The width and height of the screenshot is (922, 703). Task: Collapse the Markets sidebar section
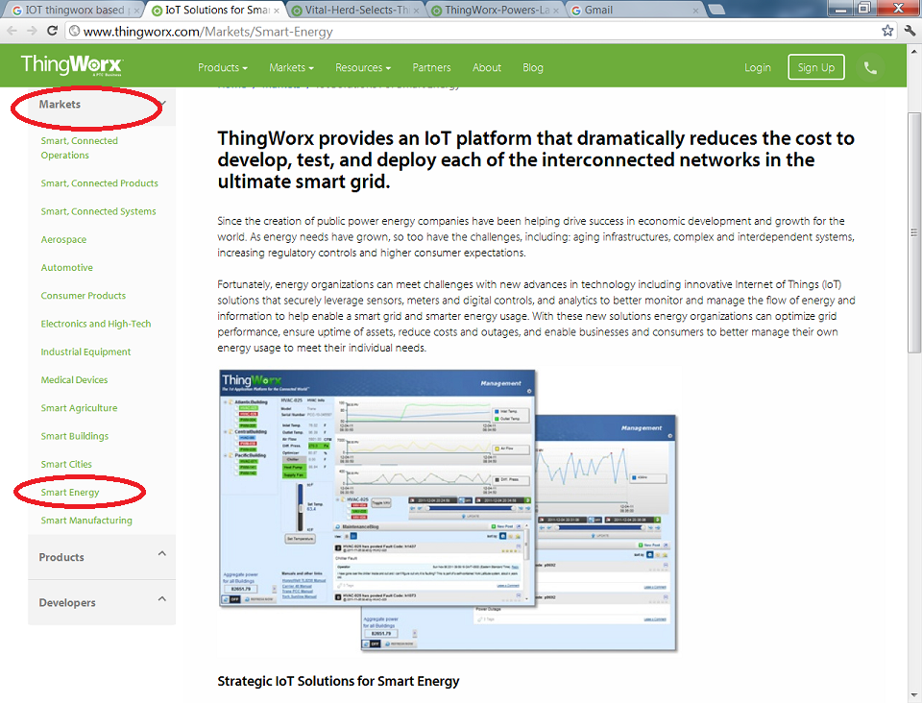(x=102, y=105)
